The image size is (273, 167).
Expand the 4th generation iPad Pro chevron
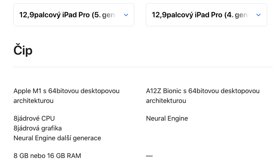point(258,15)
